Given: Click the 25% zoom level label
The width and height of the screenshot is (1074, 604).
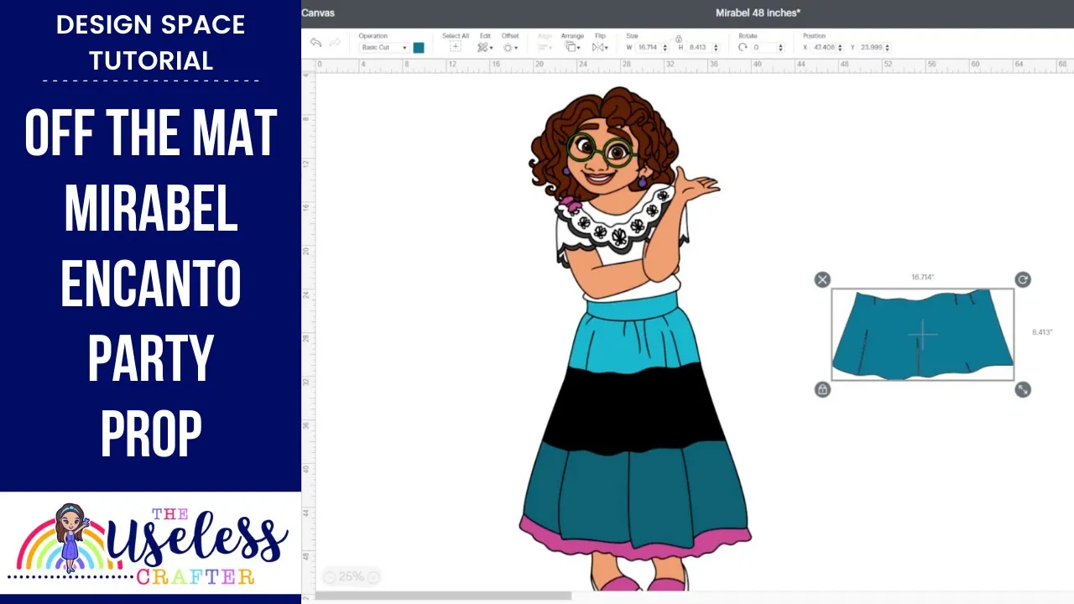Looking at the screenshot, I should (x=351, y=576).
